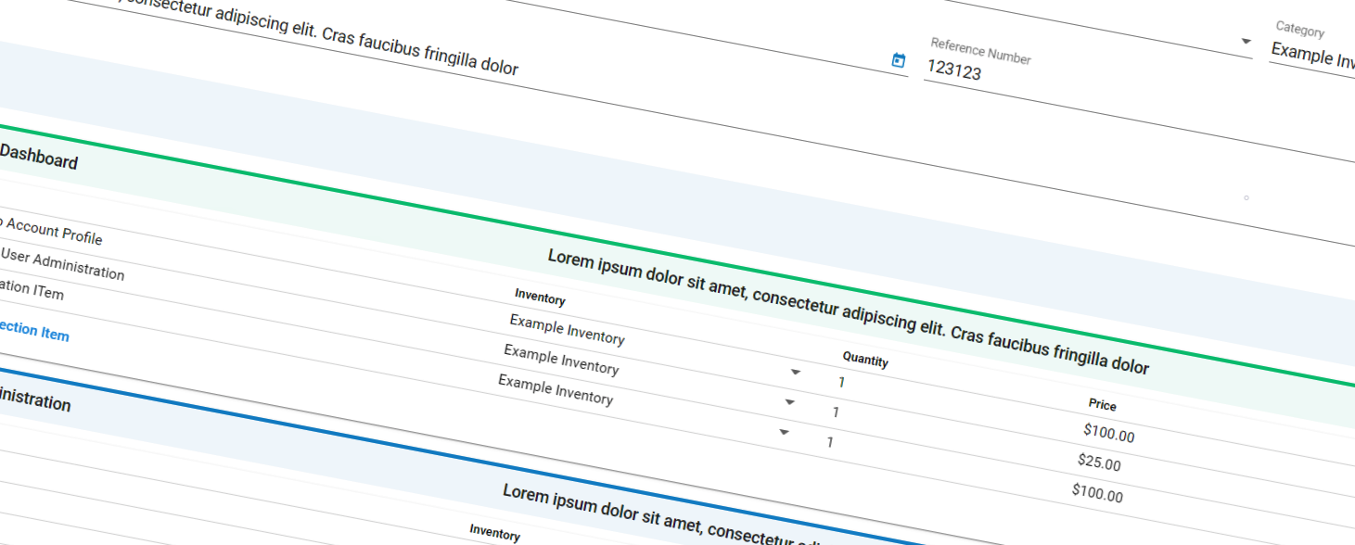Select the $25.00 price field

pos(1099,463)
